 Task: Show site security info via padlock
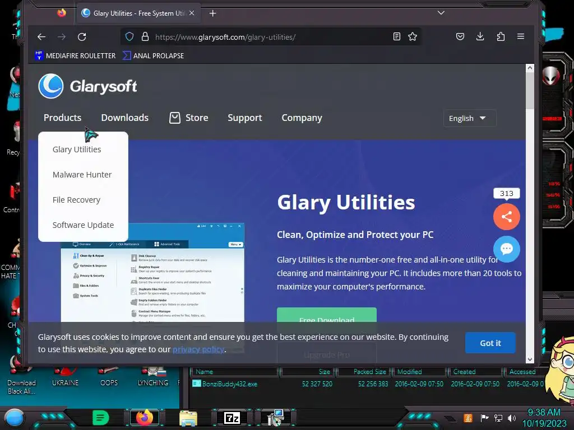(145, 37)
